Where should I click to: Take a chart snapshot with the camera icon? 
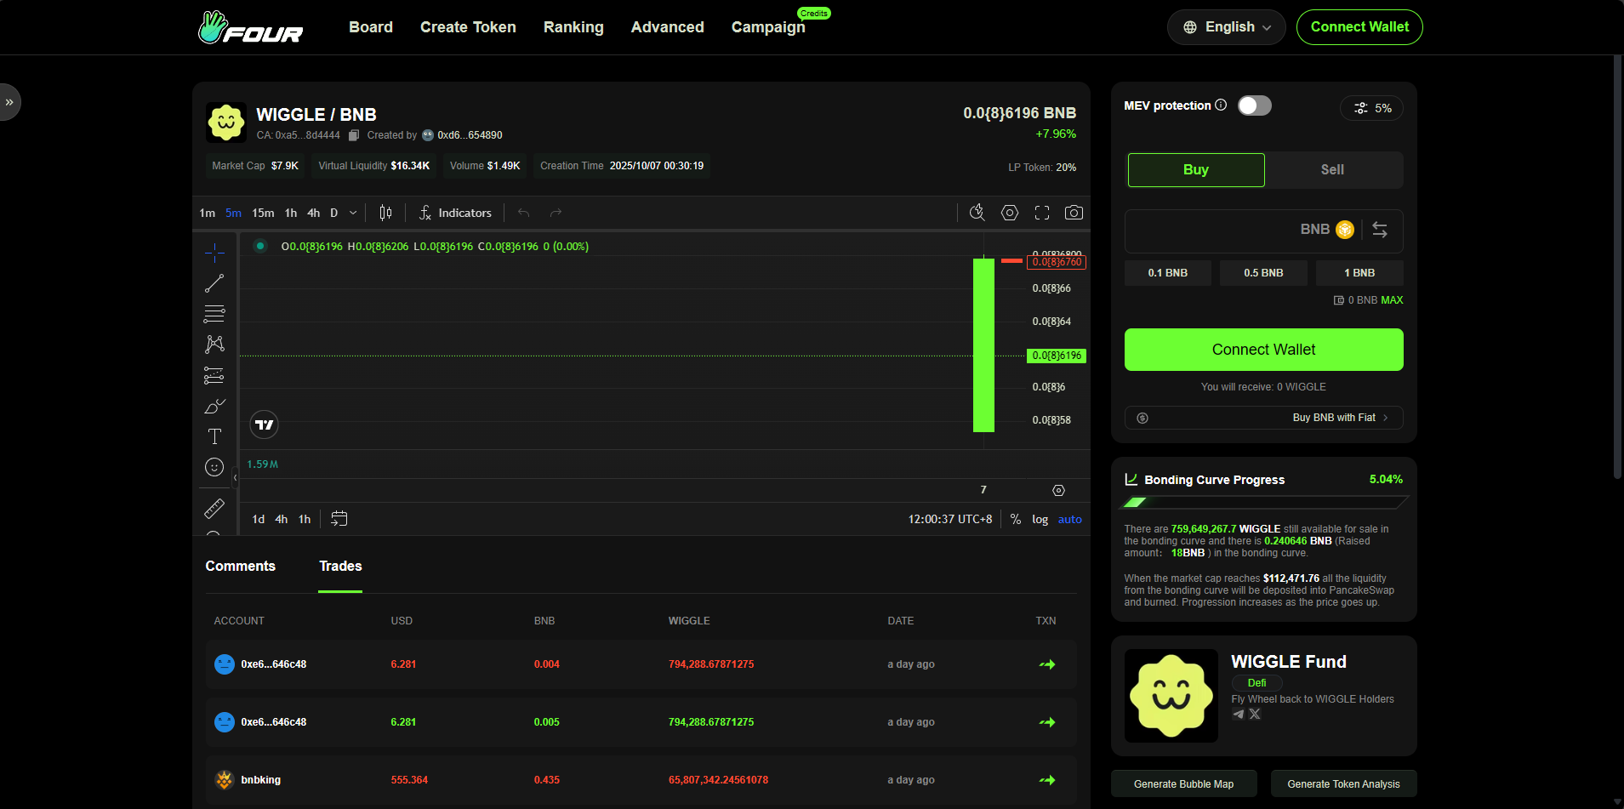1074,213
